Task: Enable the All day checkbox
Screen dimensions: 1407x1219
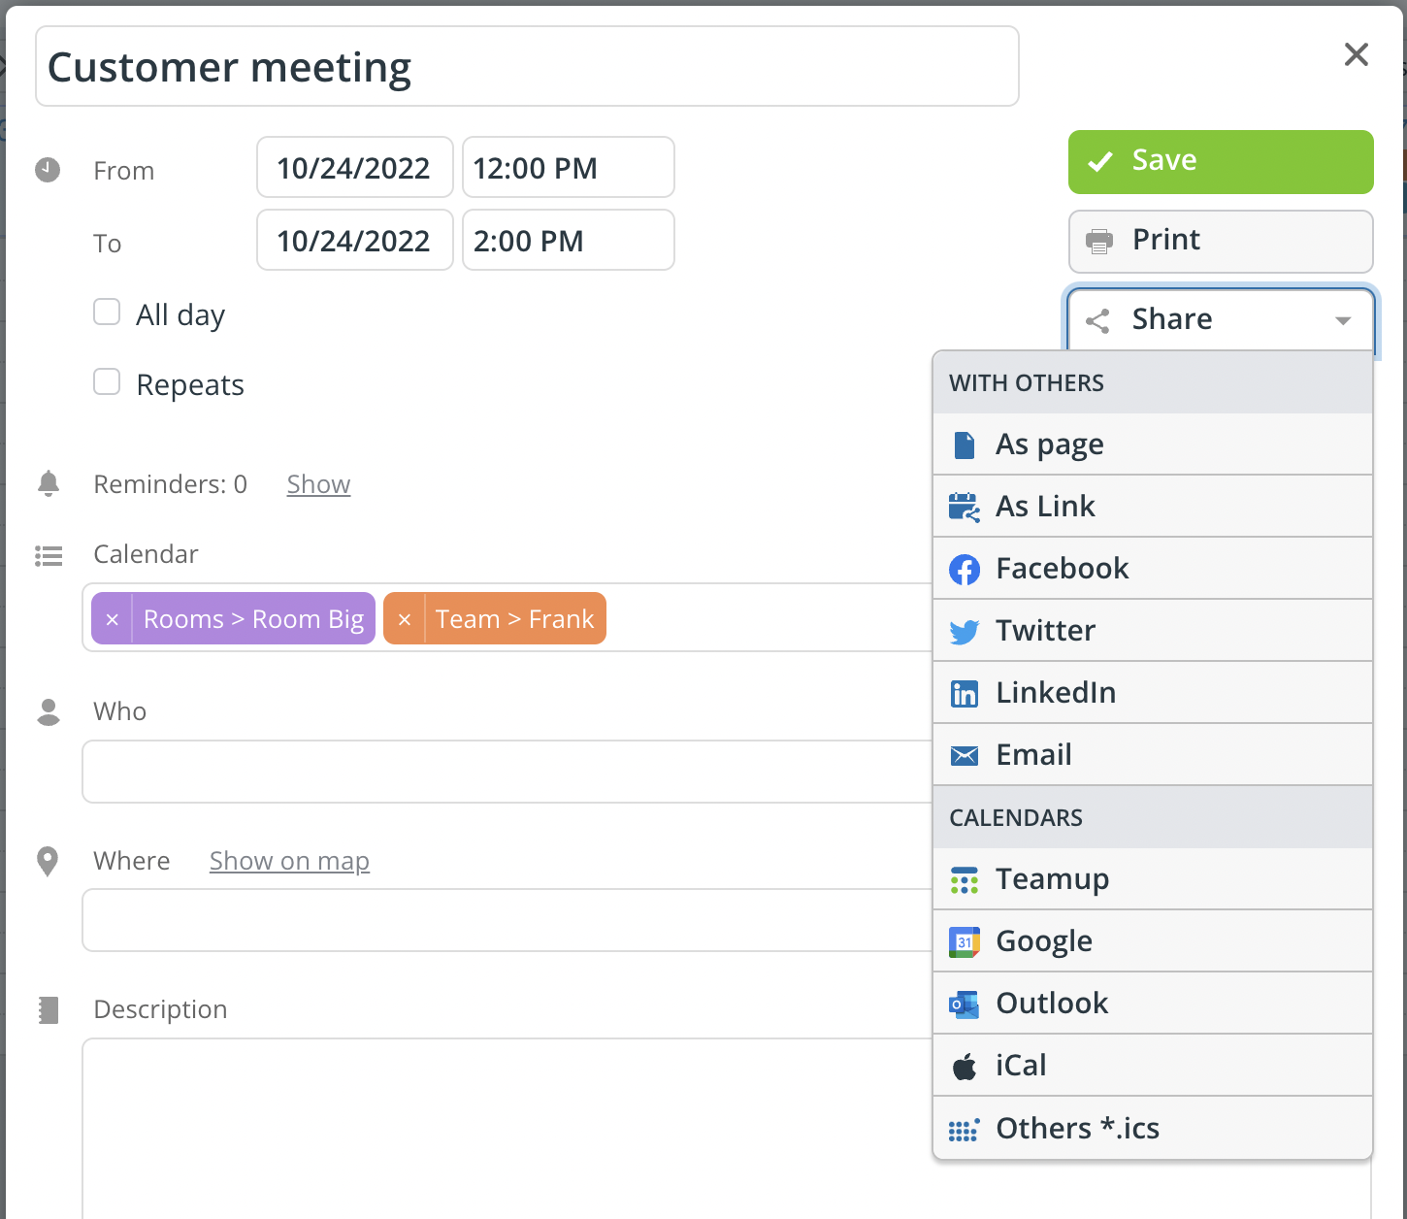Action: pyautogui.click(x=107, y=313)
